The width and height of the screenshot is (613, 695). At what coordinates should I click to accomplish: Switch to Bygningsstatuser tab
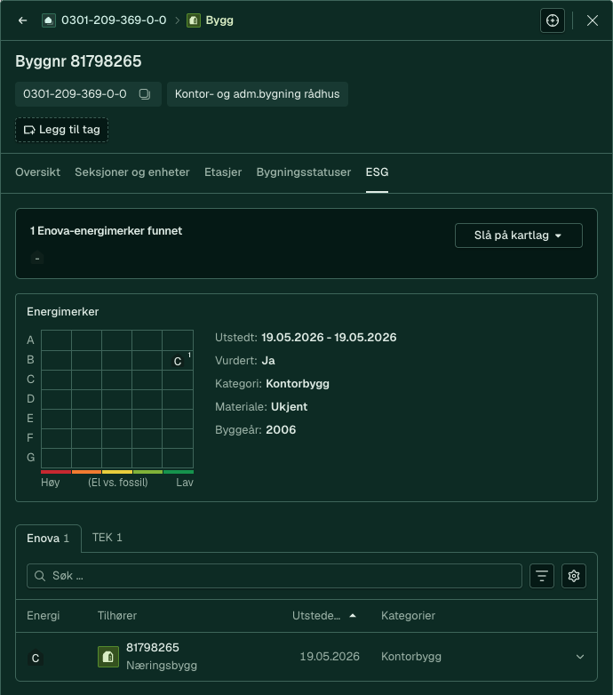(304, 172)
